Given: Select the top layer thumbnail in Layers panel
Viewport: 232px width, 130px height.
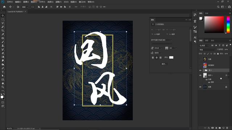Looking at the screenshot, I should pos(205,59).
